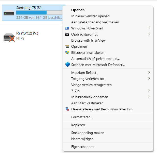The width and height of the screenshot is (157, 153).
Task: Open Eigenschappen of the drive
Action: tap(83, 147)
